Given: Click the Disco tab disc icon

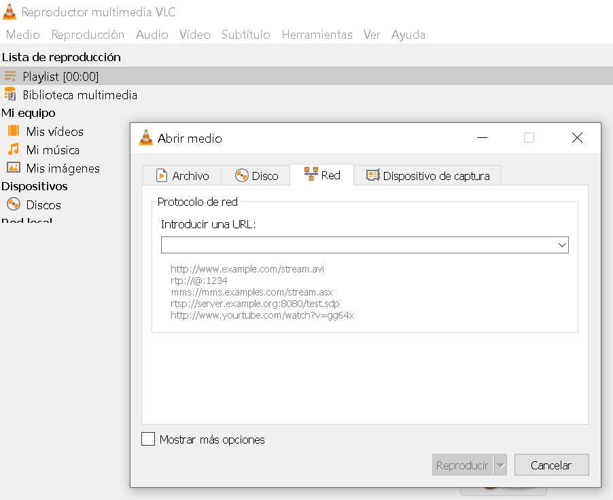Looking at the screenshot, I should (x=242, y=175).
